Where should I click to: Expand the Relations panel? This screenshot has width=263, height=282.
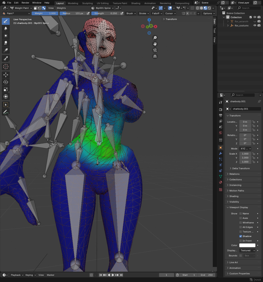pos(234,174)
